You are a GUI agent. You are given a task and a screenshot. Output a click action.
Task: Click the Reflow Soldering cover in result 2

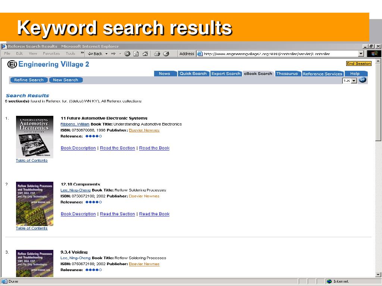point(35,204)
